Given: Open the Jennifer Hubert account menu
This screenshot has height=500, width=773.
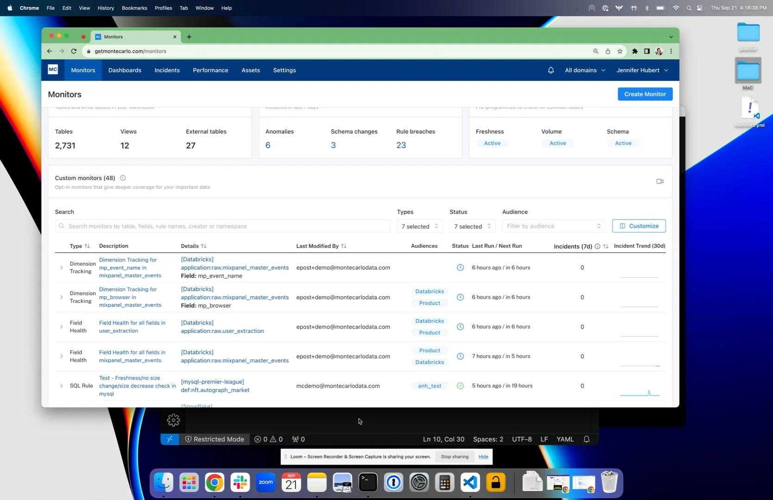Looking at the screenshot, I should coord(642,70).
